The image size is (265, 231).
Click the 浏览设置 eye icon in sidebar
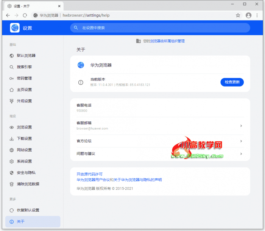[x=11, y=127]
